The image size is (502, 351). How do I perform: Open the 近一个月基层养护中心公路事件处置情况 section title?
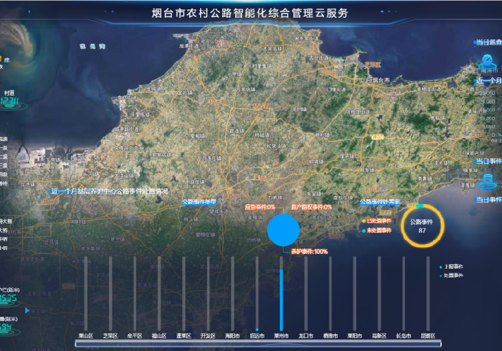[x=109, y=191]
